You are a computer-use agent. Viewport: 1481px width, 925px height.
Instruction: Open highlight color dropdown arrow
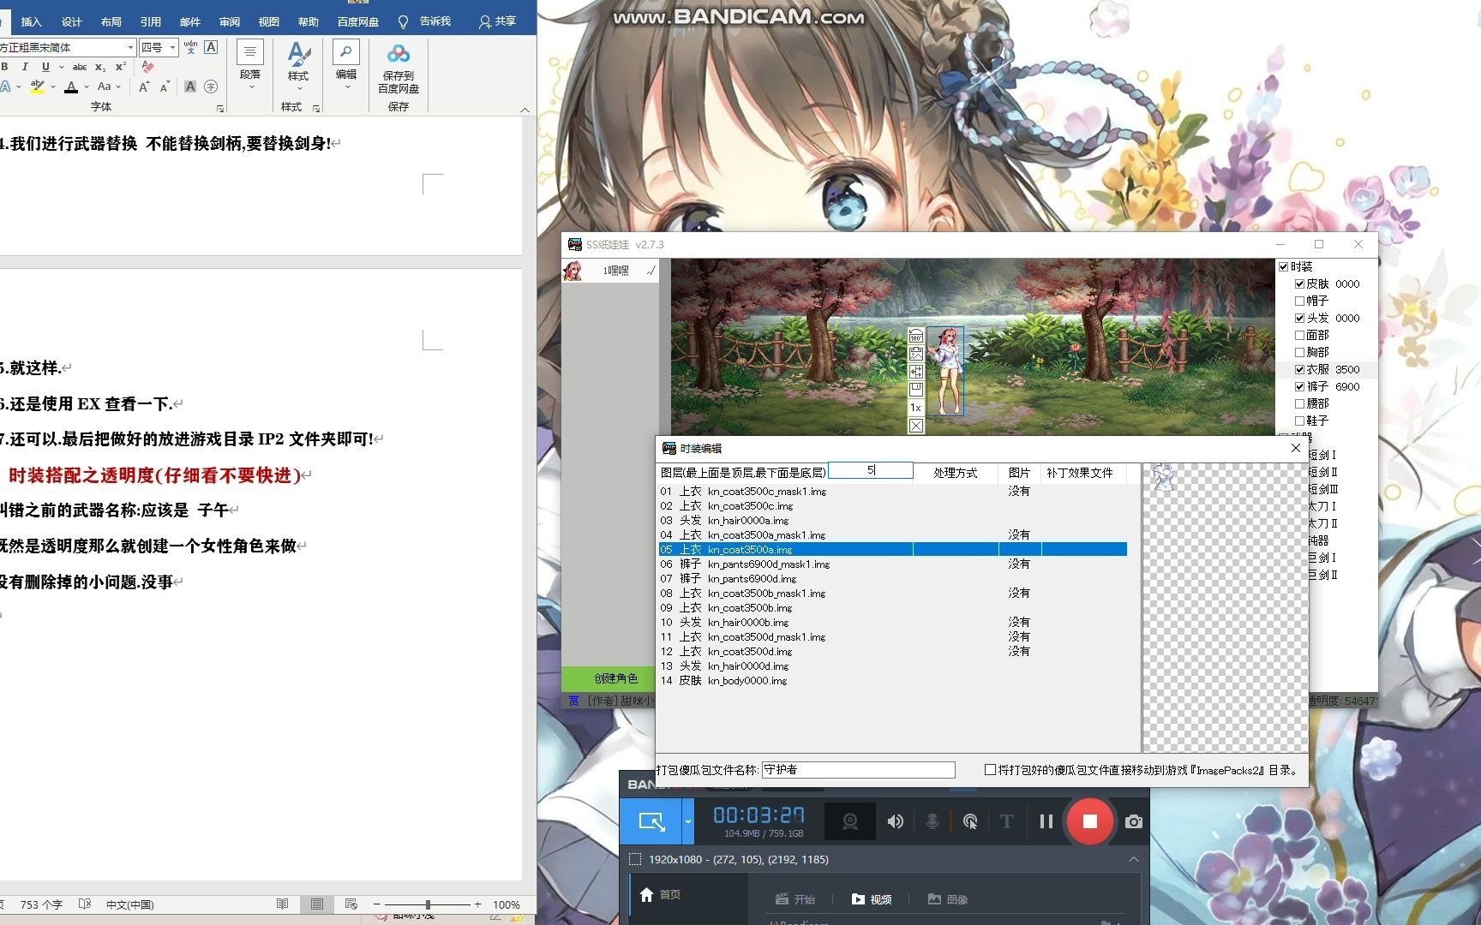click(x=53, y=87)
